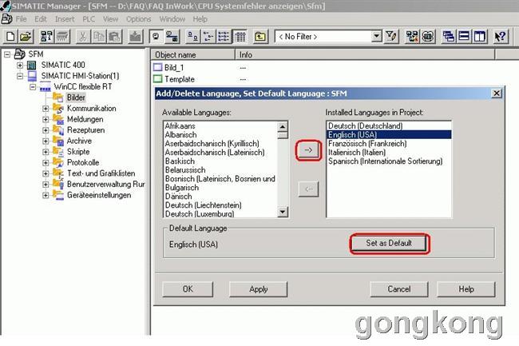Collapse the SIMATIC HMI-Station(1) node
The image size is (519, 346).
click(x=20, y=76)
